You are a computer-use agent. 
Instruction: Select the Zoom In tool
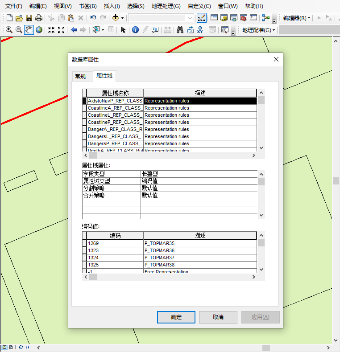9,30
